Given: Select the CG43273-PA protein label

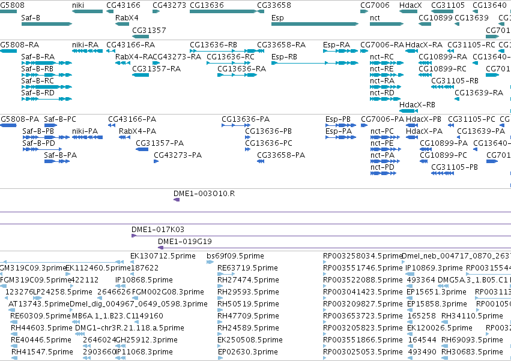Looking at the screenshot, I should pyautogui.click(x=178, y=155).
